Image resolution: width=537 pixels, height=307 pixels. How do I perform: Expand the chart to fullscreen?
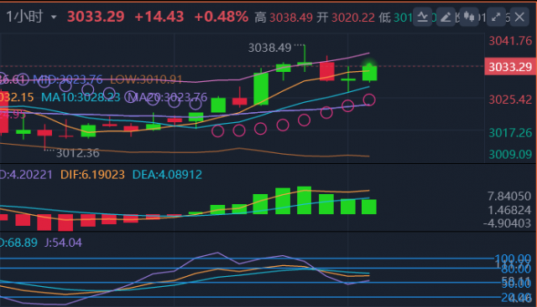tap(496, 17)
